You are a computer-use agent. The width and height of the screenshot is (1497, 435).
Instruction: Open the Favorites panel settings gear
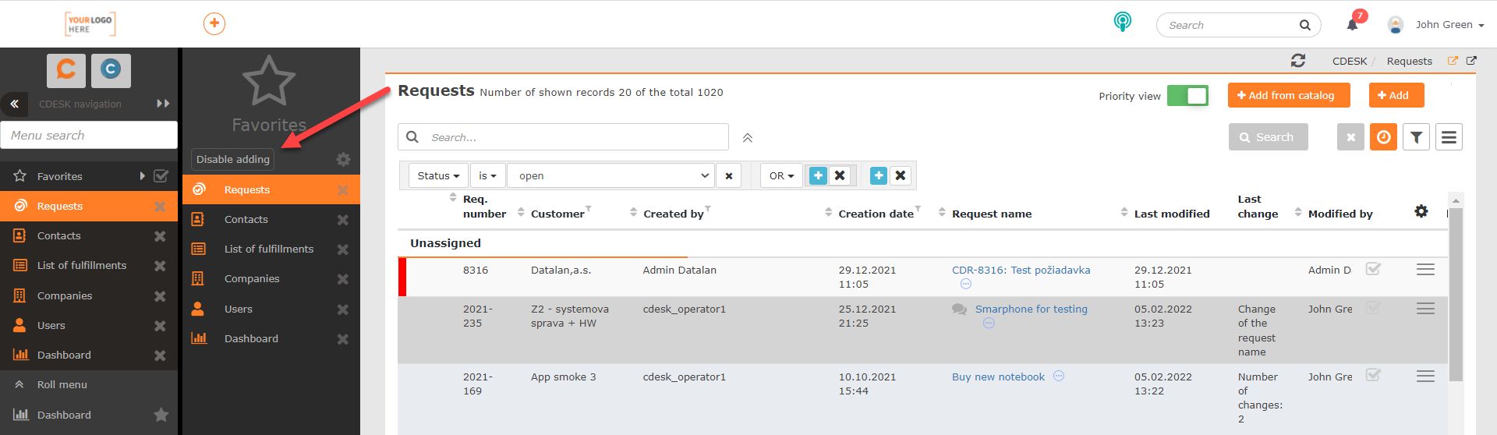[x=343, y=159]
